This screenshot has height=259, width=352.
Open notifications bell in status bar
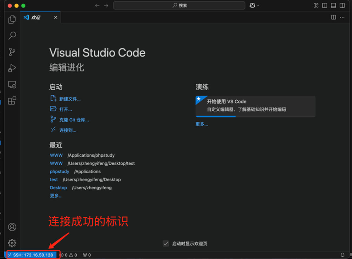[x=342, y=255]
